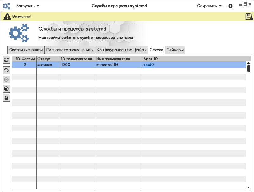The width and height of the screenshot is (254, 192).
Task: Select the Таймеры tab
Action: [x=175, y=50]
